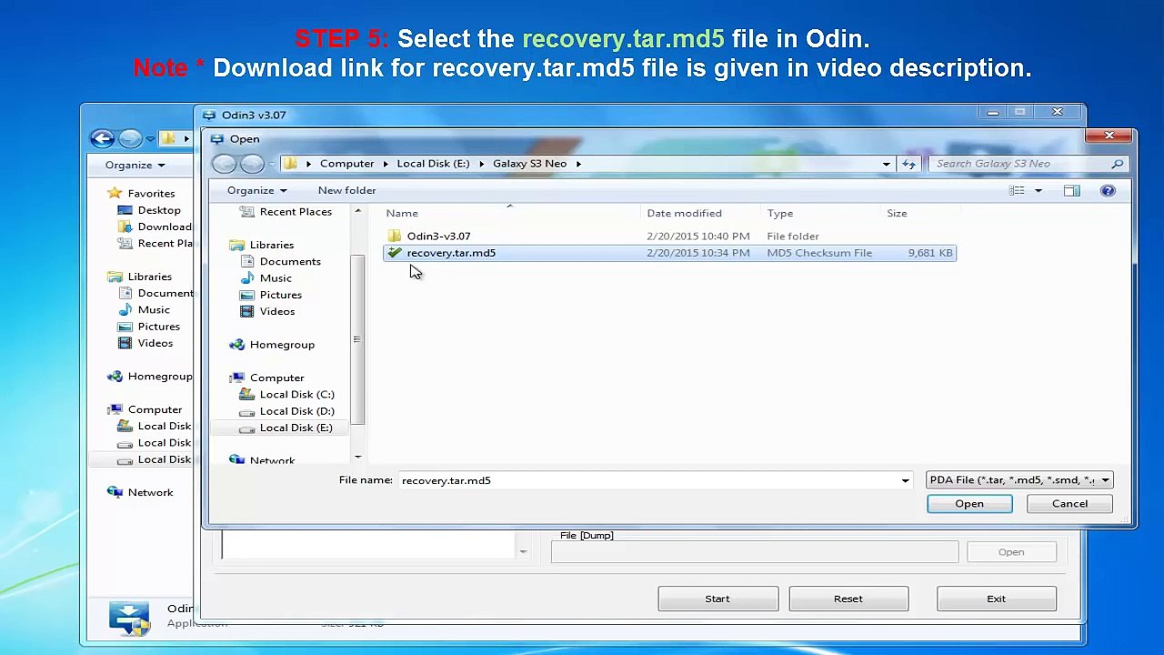Select Computer in Open dialog sidebar
Screen dimensions: 1164x655
(x=276, y=378)
